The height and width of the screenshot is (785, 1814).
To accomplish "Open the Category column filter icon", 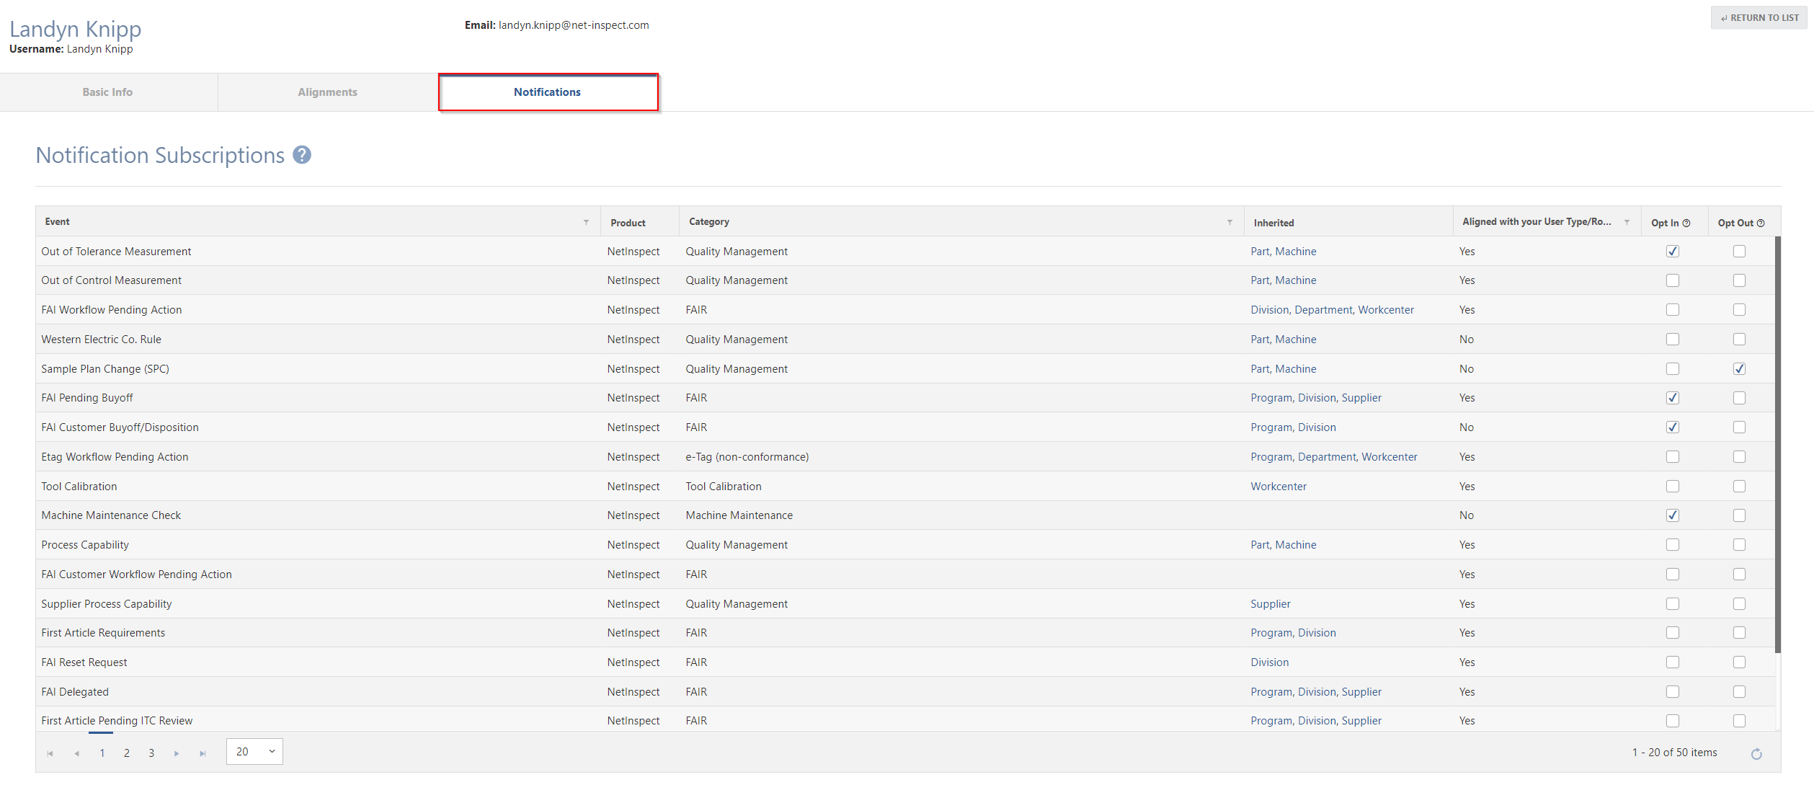I will [1230, 222].
